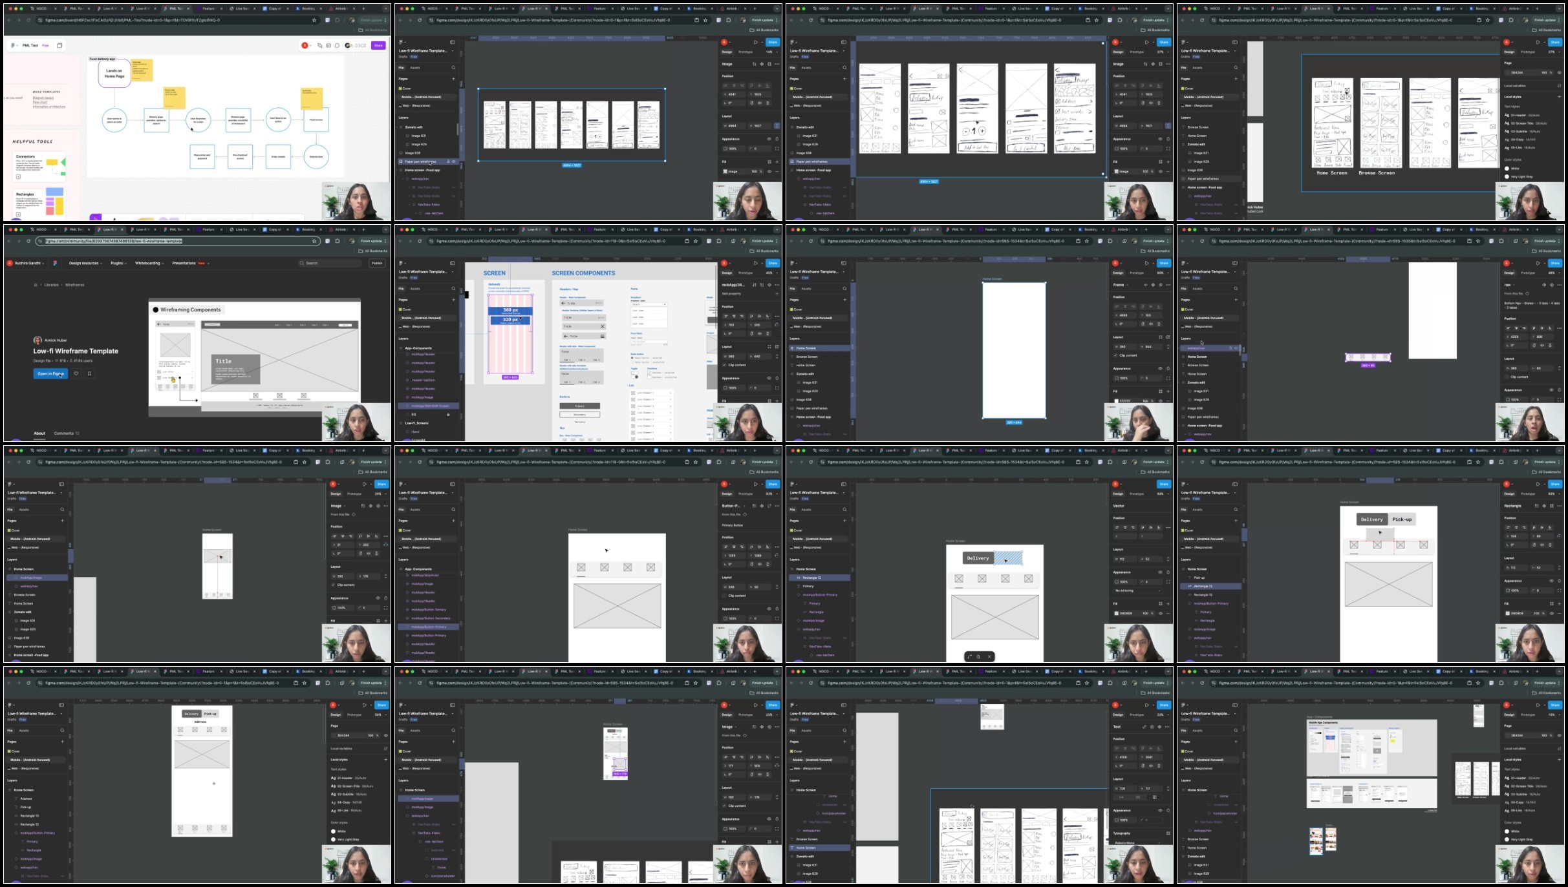Hide Paper pen wireframes layer via its eye icon
Screen dimensions: 1568x887
click(x=454, y=162)
